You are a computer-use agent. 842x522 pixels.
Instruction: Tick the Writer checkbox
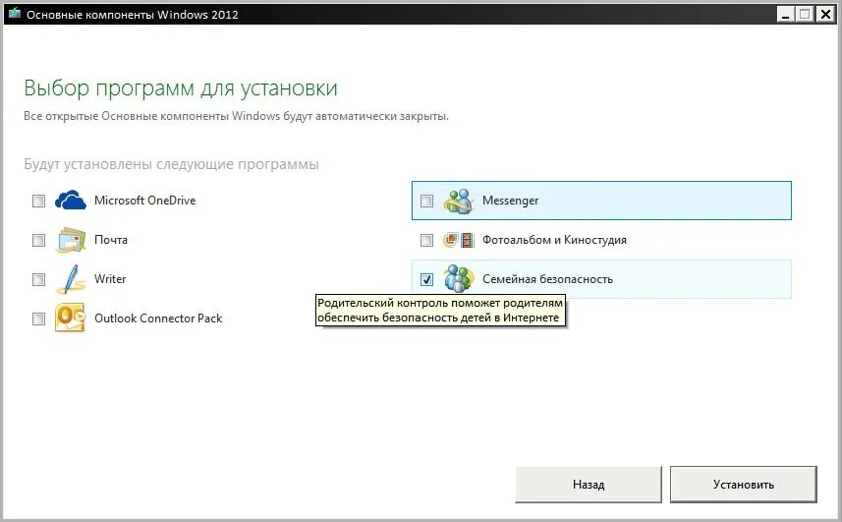38,279
